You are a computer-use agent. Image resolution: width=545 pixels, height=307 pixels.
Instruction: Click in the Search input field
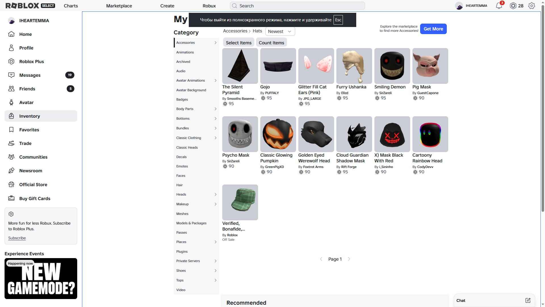[x=297, y=6]
